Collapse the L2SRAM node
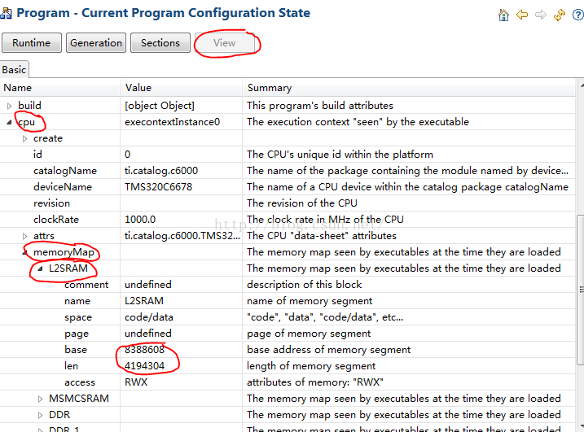Screen dimensions: 584x432 (x=41, y=268)
